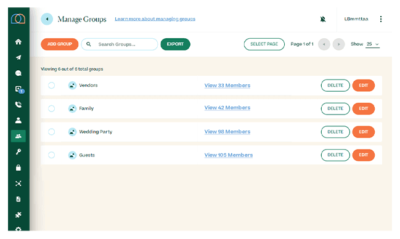Click the Wedding Party group name
The height and width of the screenshot is (239, 400).
pyautogui.click(x=96, y=132)
